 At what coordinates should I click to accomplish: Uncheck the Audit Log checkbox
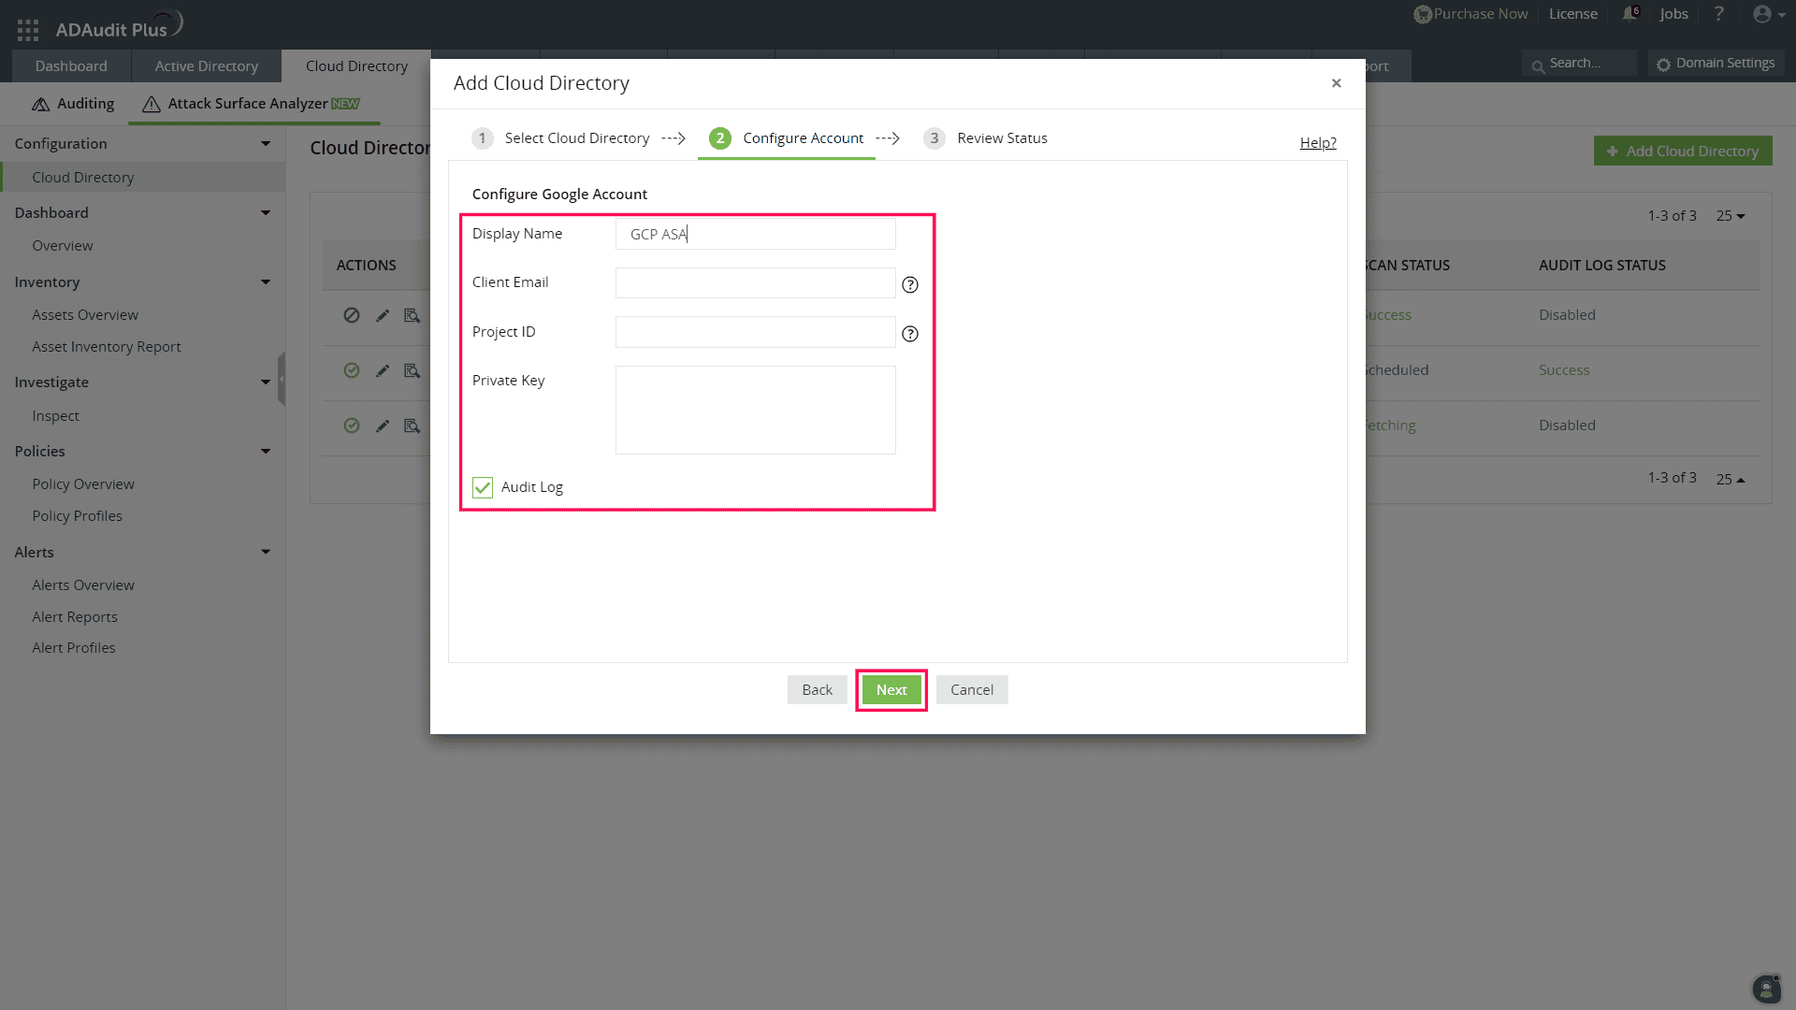pos(482,487)
